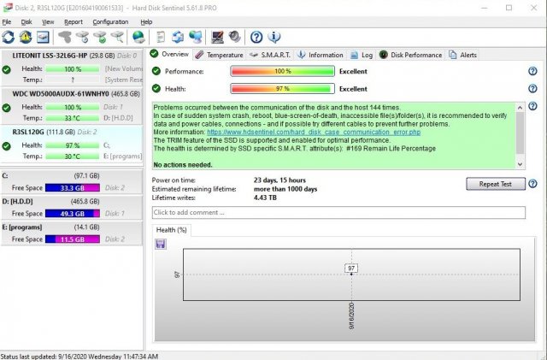Switch to the Alerts tab

[x=462, y=55]
